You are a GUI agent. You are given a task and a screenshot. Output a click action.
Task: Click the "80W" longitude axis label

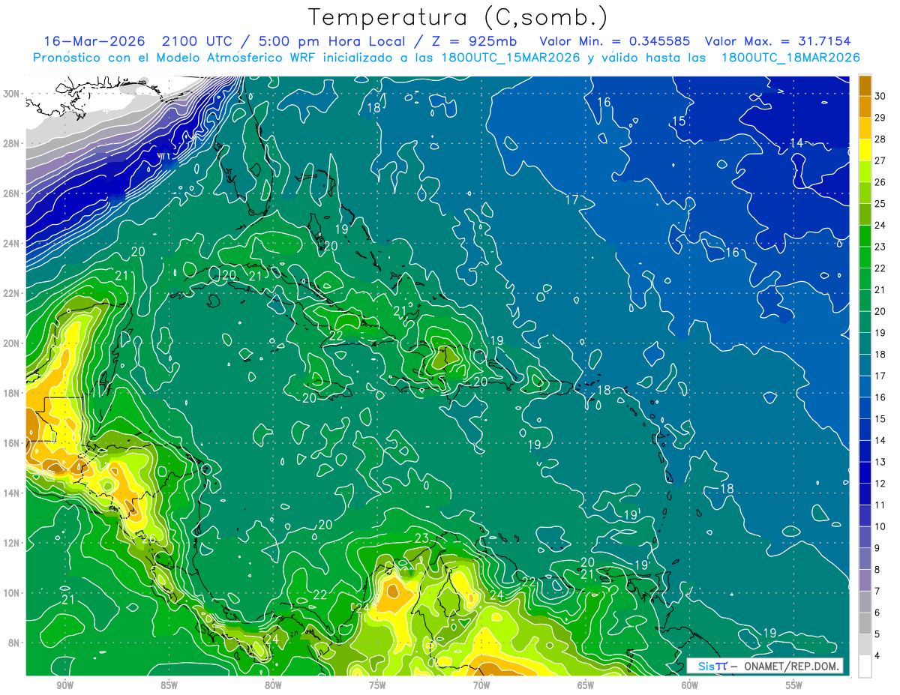tap(273, 686)
